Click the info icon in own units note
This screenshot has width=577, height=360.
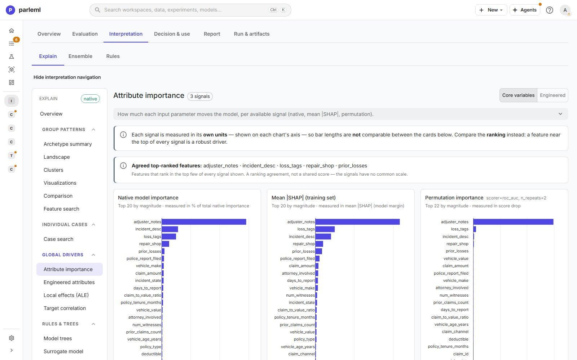click(123, 135)
